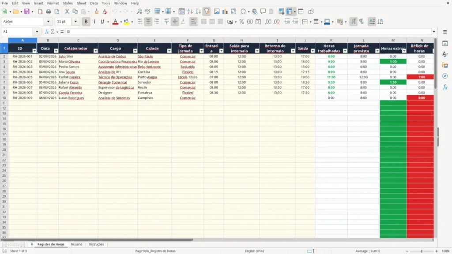Viewport: 452px width, 254px height.
Task: Toggle wrap text
Action: click(x=193, y=22)
